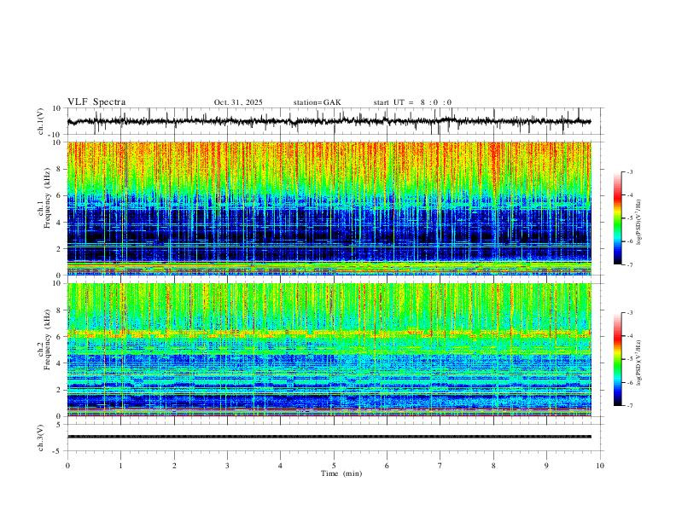Screen dimensions: 676x522
Task: Click the 'Time (min)' axis label
Action: pyautogui.click(x=341, y=473)
